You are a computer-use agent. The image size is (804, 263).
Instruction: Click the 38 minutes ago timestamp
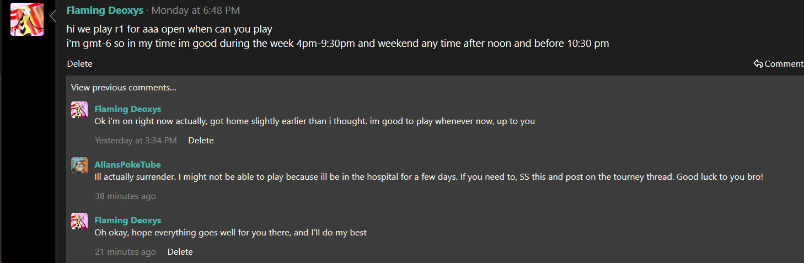125,196
